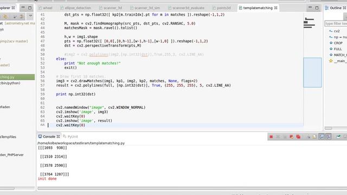Place cursor on line 43 findHomography

(x=130, y=23)
